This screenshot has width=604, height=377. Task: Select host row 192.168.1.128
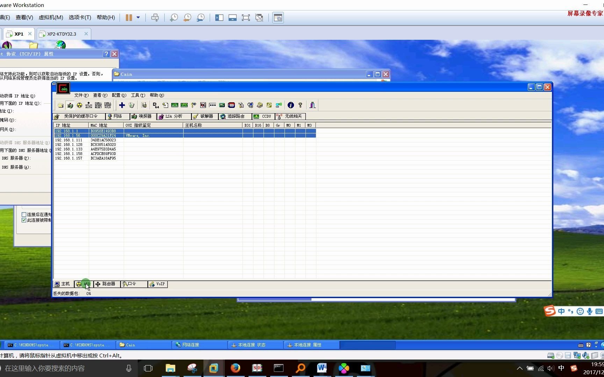[x=185, y=145]
